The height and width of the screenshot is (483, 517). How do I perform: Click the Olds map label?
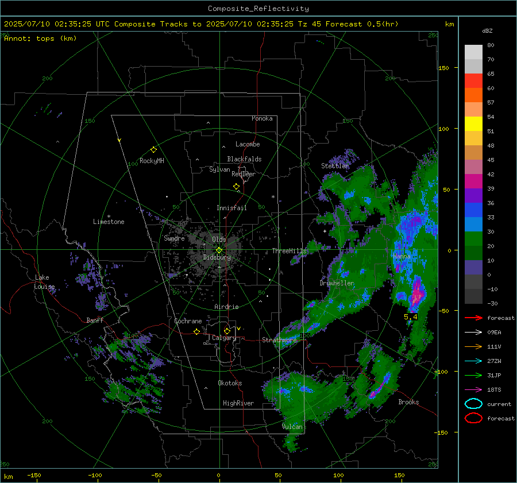pyautogui.click(x=219, y=239)
